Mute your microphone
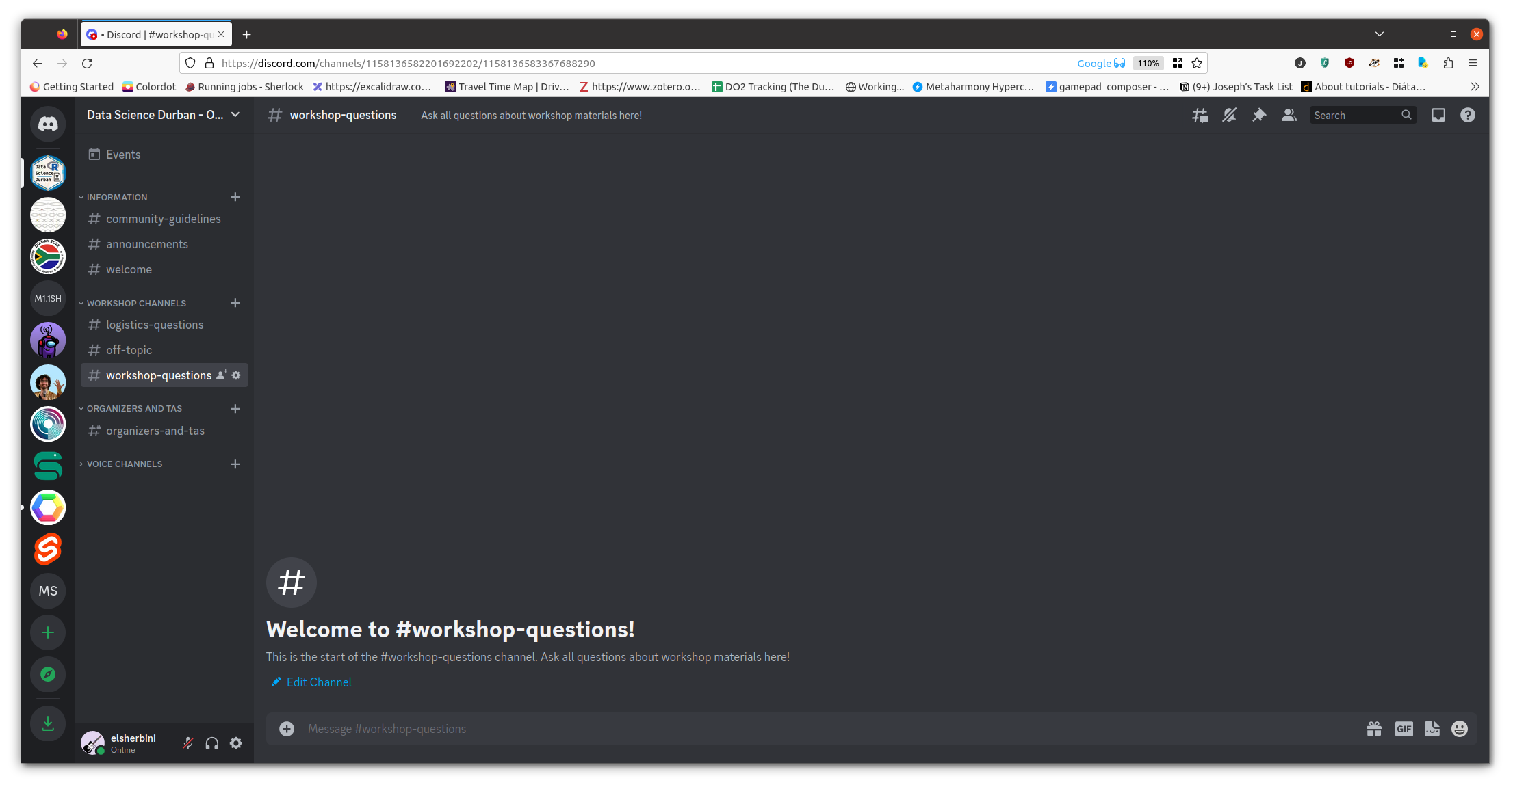The height and width of the screenshot is (789, 1513). tap(187, 743)
